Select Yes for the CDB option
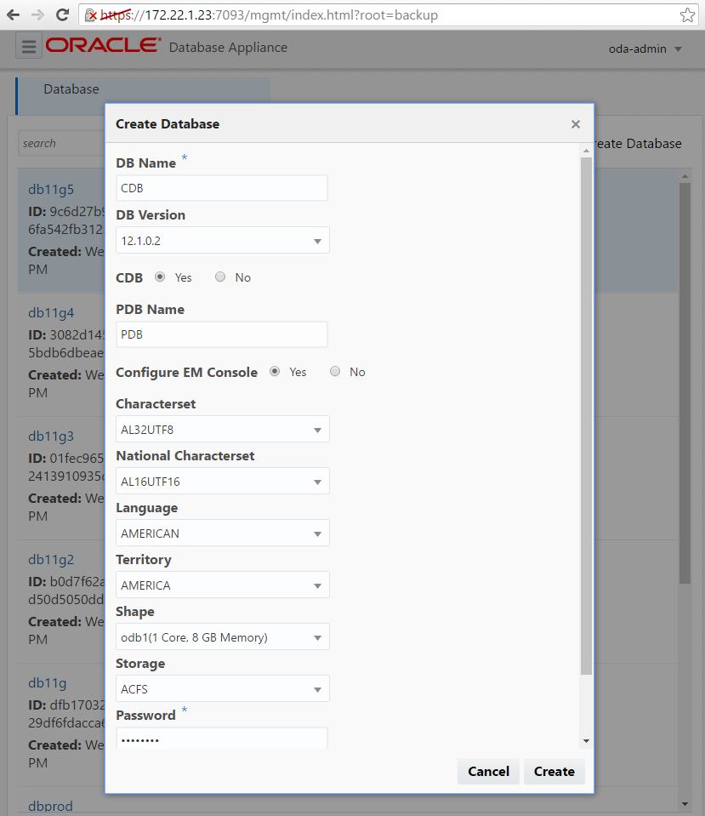The image size is (705, 816). [x=160, y=277]
